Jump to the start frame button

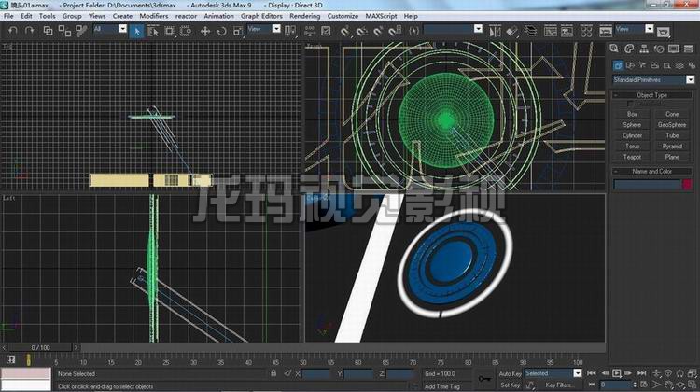pyautogui.click(x=592, y=372)
